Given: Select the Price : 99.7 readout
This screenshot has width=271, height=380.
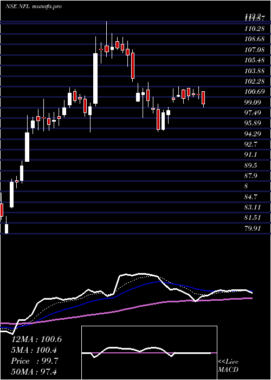Looking at the screenshot, I should point(34,361).
